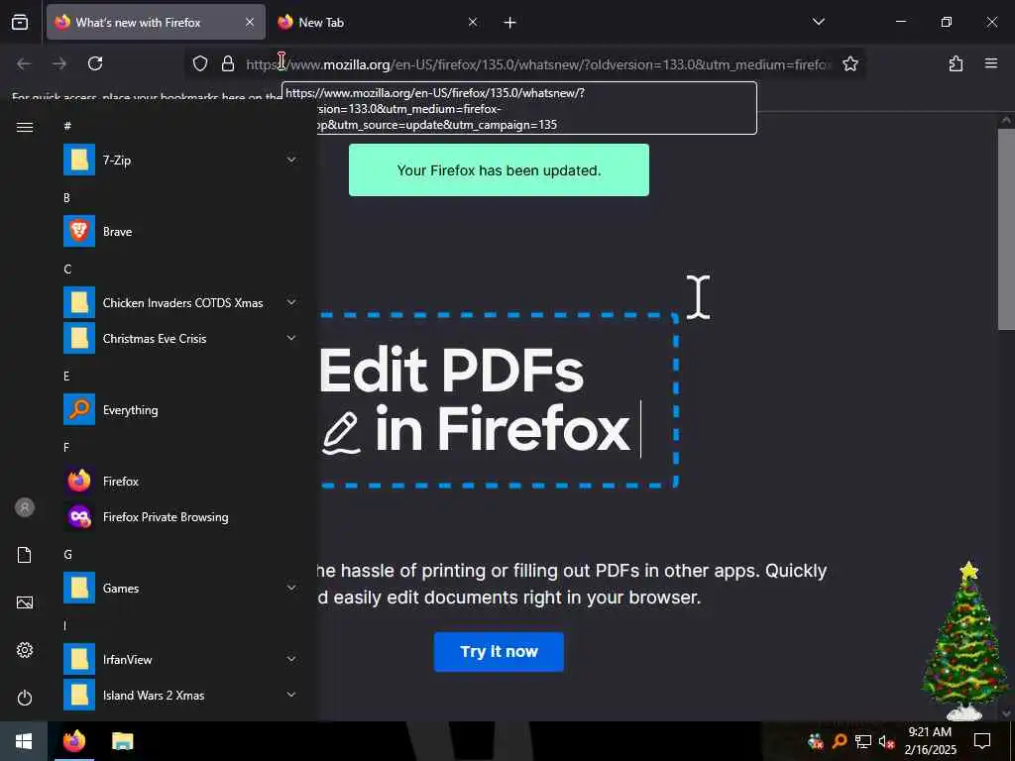Go back to previous page
The width and height of the screenshot is (1015, 761).
pyautogui.click(x=24, y=63)
